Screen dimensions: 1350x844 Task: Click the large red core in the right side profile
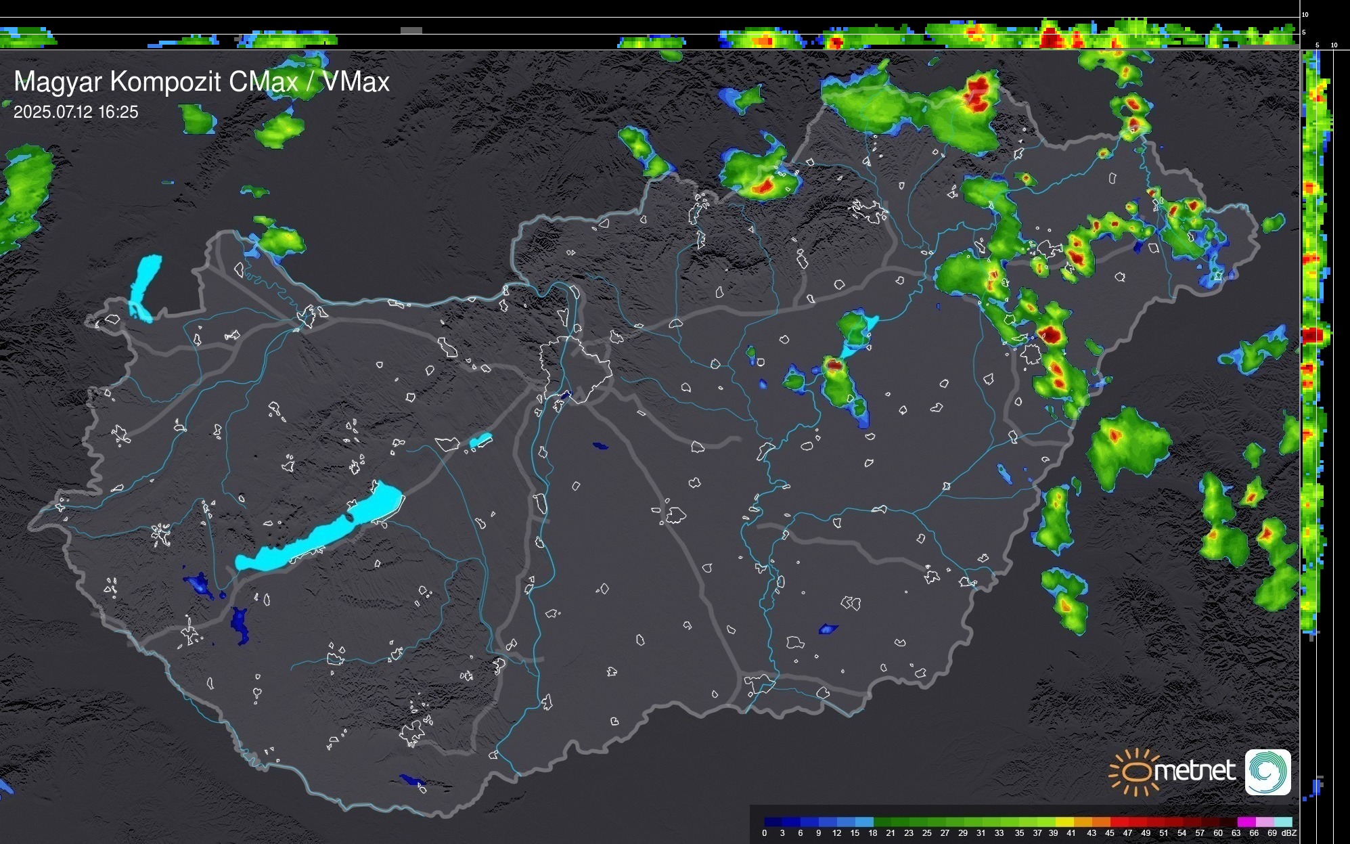click(x=1312, y=335)
